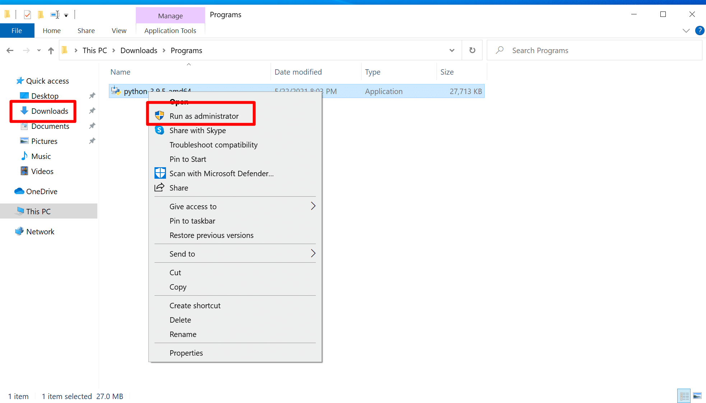The image size is (706, 403).
Task: Switch to details view in status bar
Action: (684, 396)
